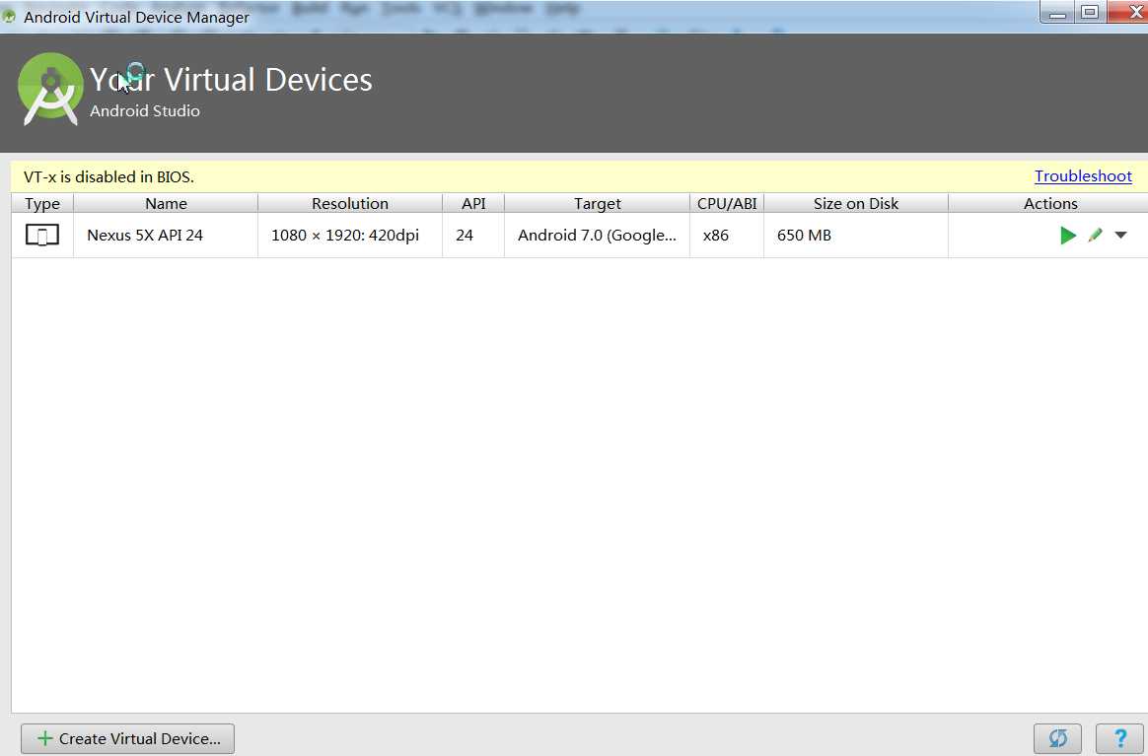Click the refresh AVD list button
Screen dimensions: 1148x756
pos(1057,738)
